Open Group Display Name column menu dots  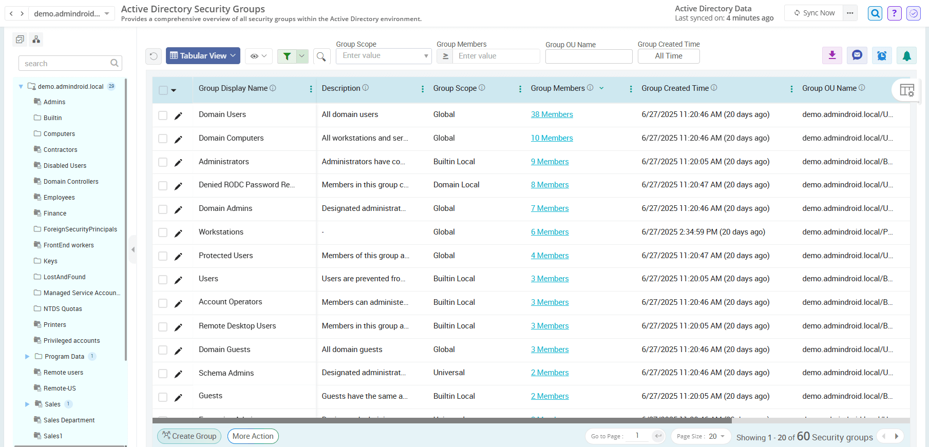tap(311, 89)
